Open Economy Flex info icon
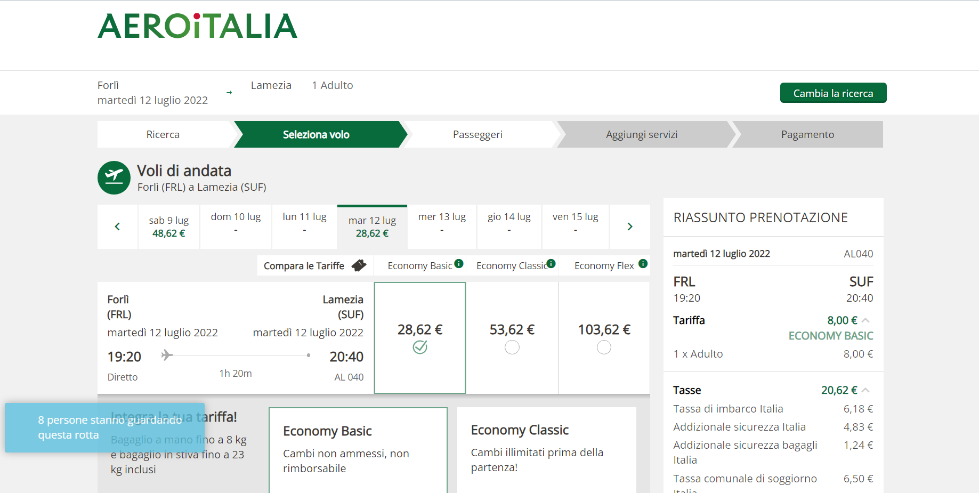Screen dimensions: 979x493 click(643, 263)
